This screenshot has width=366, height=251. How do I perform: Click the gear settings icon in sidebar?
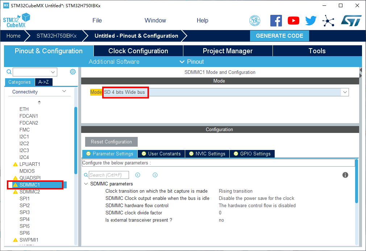73,72
